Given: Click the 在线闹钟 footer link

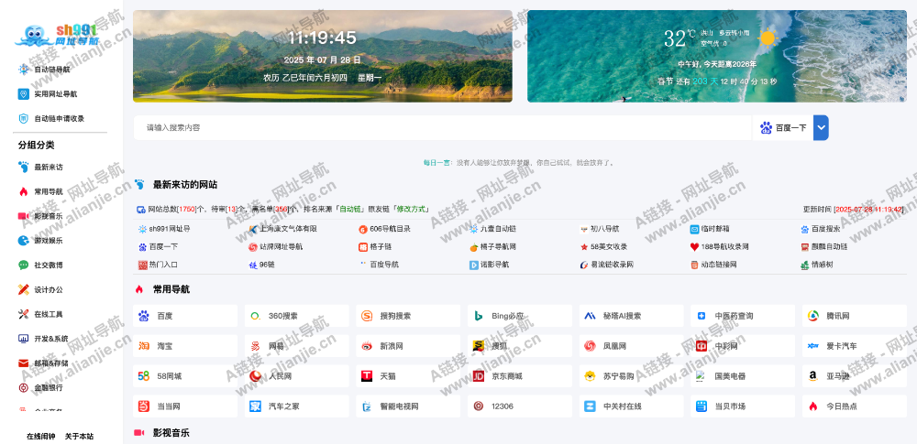Looking at the screenshot, I should click(40, 436).
